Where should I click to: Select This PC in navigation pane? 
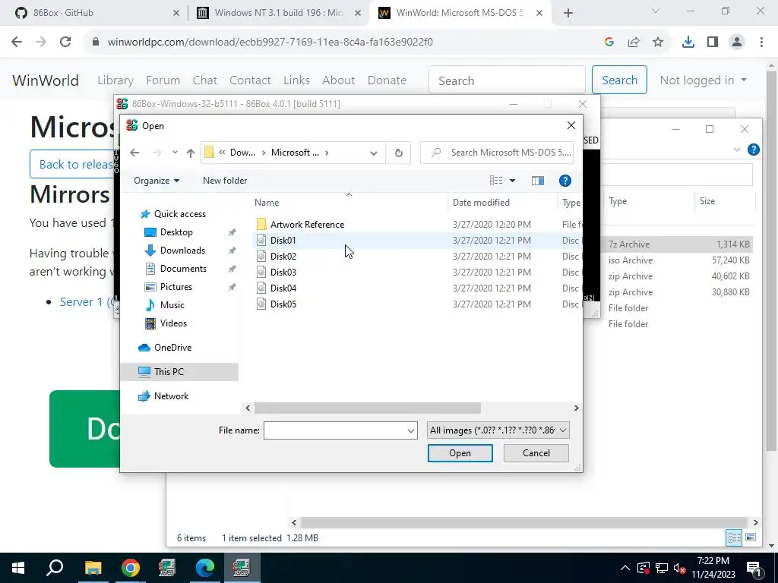coord(169,372)
